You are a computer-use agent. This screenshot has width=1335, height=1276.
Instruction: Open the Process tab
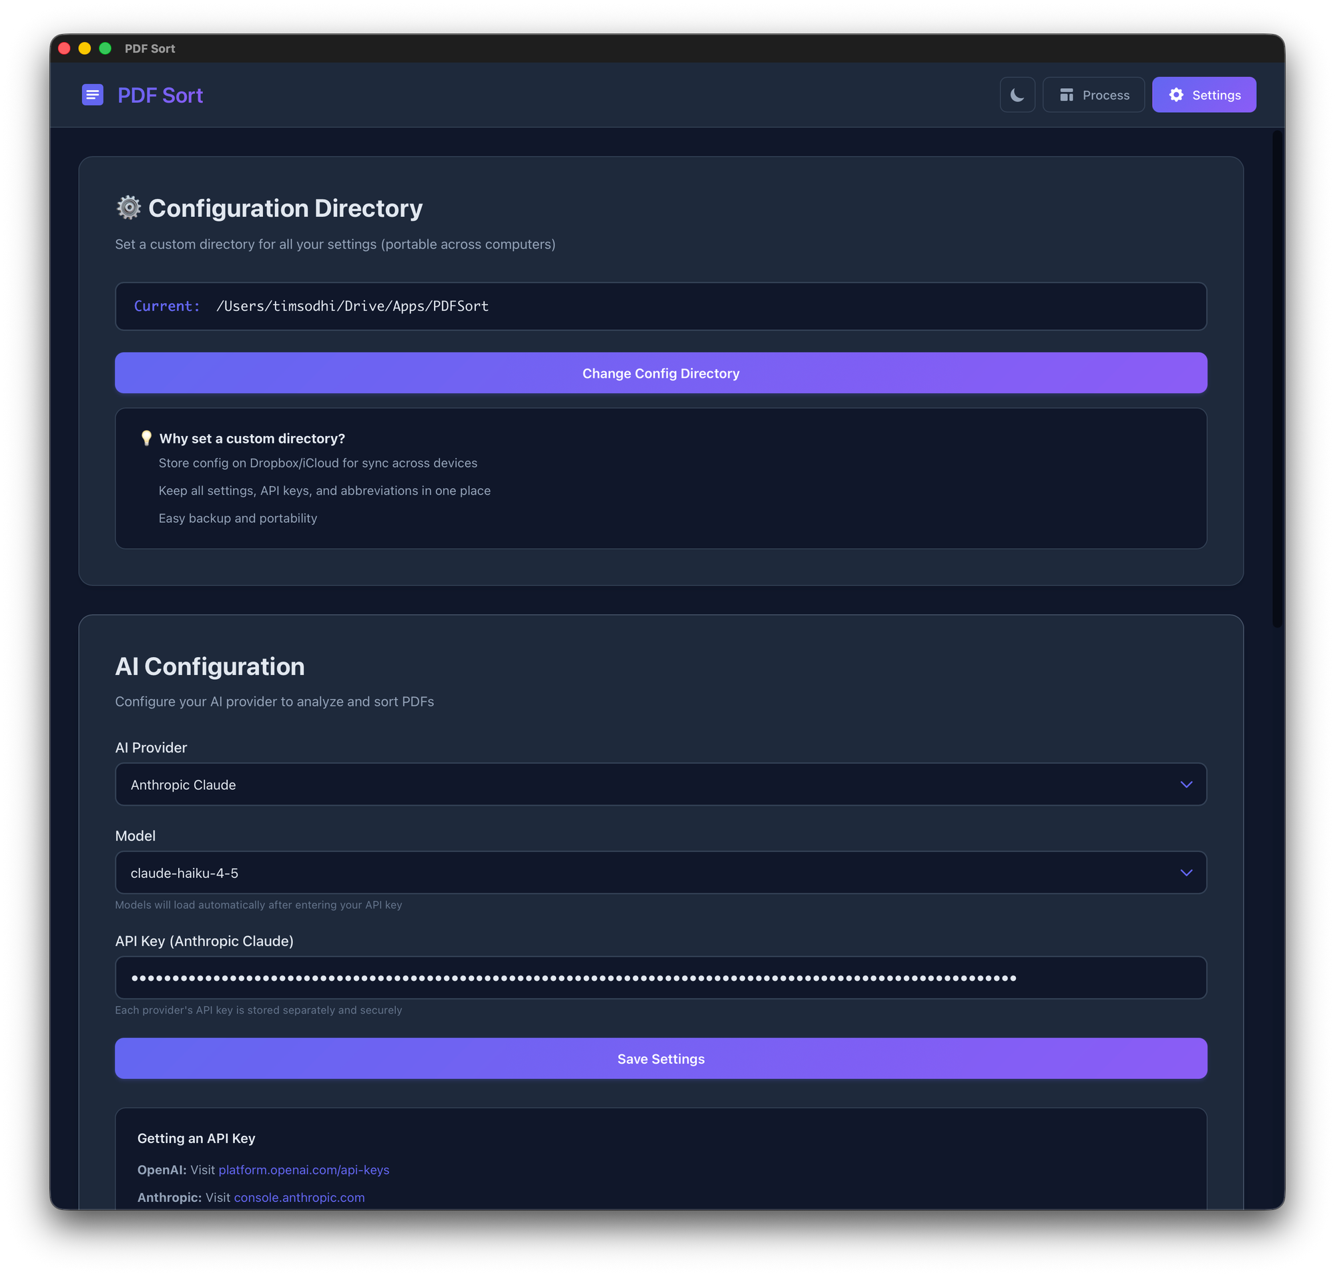coord(1093,95)
